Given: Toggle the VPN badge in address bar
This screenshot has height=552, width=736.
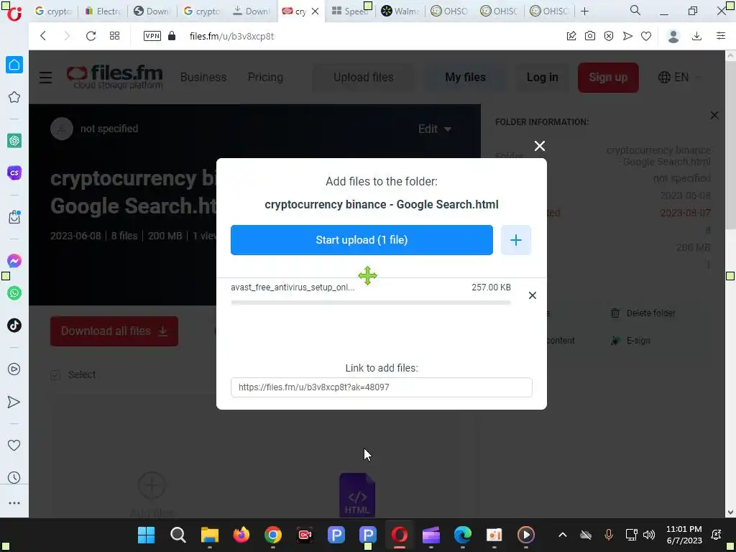Looking at the screenshot, I should coord(152,36).
